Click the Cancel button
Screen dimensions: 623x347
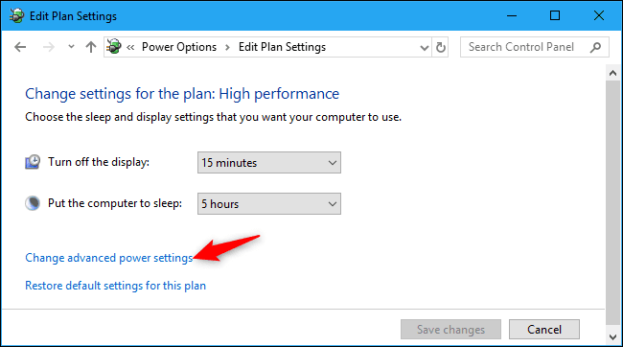(x=544, y=329)
